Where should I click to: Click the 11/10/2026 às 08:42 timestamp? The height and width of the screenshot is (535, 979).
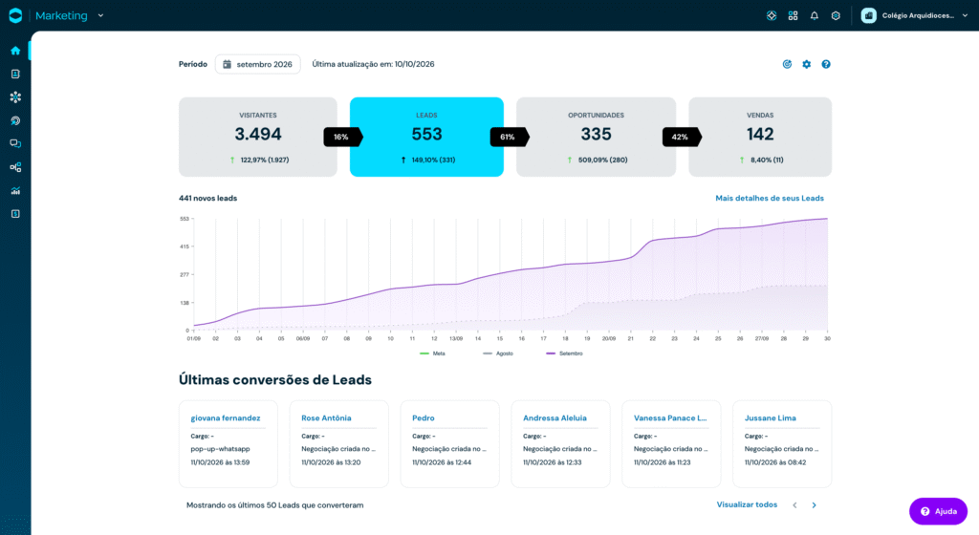point(774,462)
